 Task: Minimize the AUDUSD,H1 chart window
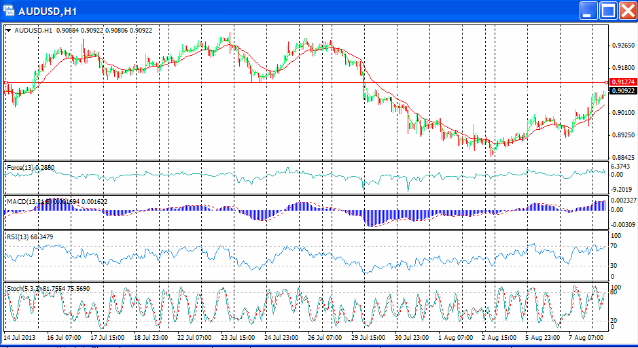click(x=588, y=11)
